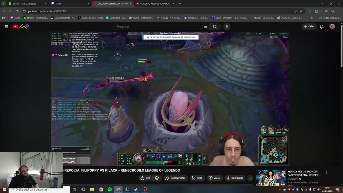Open more actions ellipsis under the video

click(x=250, y=178)
